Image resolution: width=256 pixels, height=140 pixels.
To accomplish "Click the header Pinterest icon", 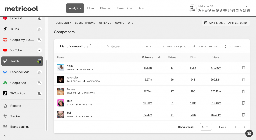I will [217, 10].
